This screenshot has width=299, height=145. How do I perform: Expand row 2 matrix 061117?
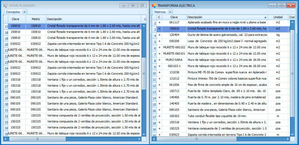[x=159, y=22]
